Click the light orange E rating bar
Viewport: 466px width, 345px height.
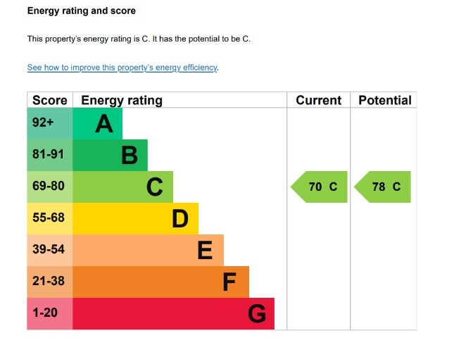coord(149,250)
